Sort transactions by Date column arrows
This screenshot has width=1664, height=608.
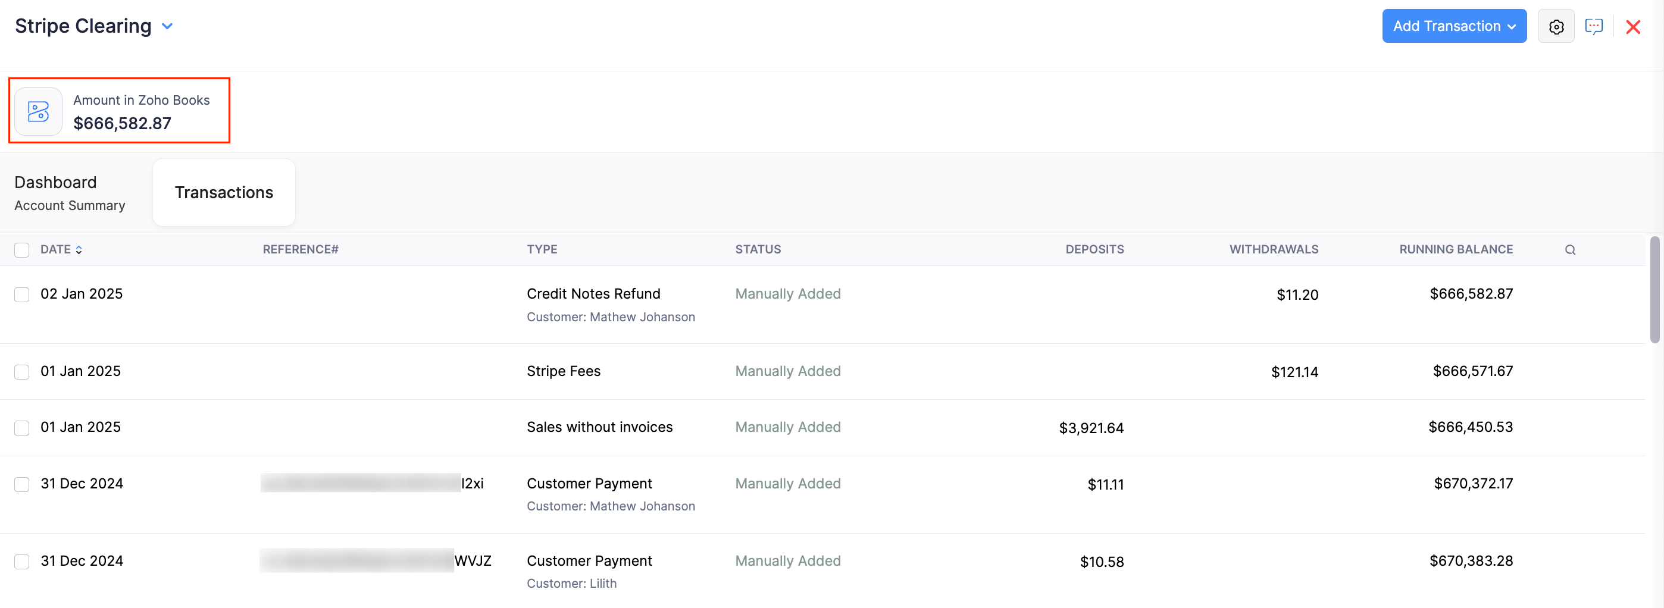point(79,250)
